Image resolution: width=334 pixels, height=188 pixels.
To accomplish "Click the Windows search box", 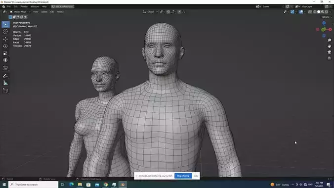I will pos(34,185).
